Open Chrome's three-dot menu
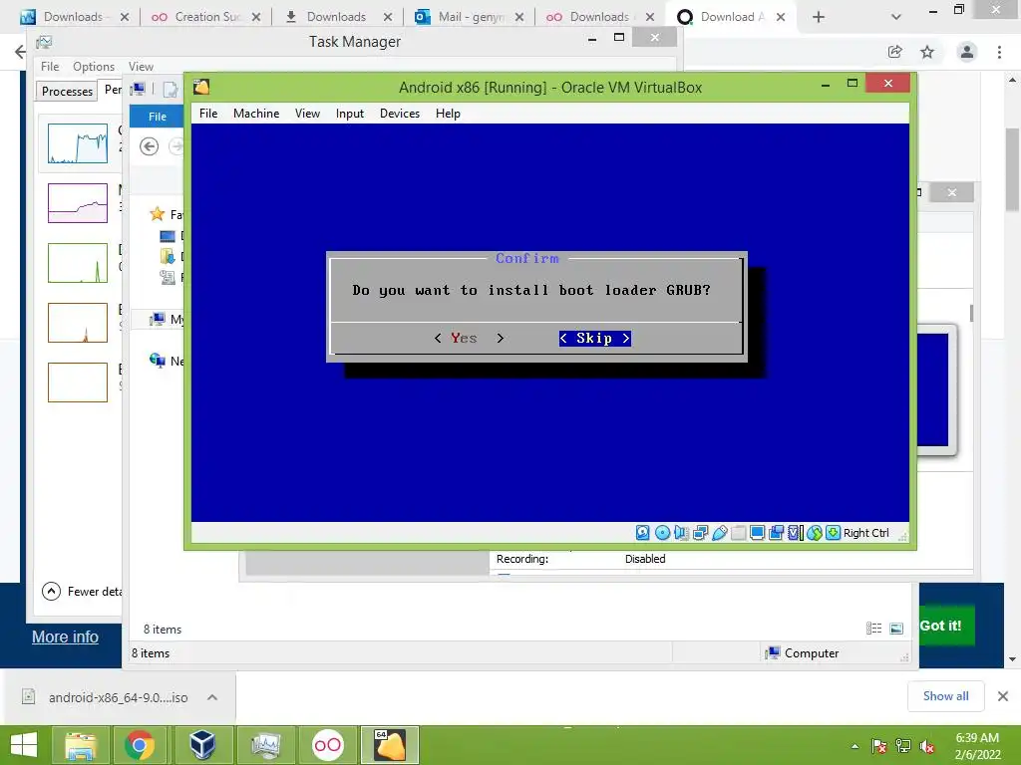Screen dimensions: 1021x765 (999, 52)
